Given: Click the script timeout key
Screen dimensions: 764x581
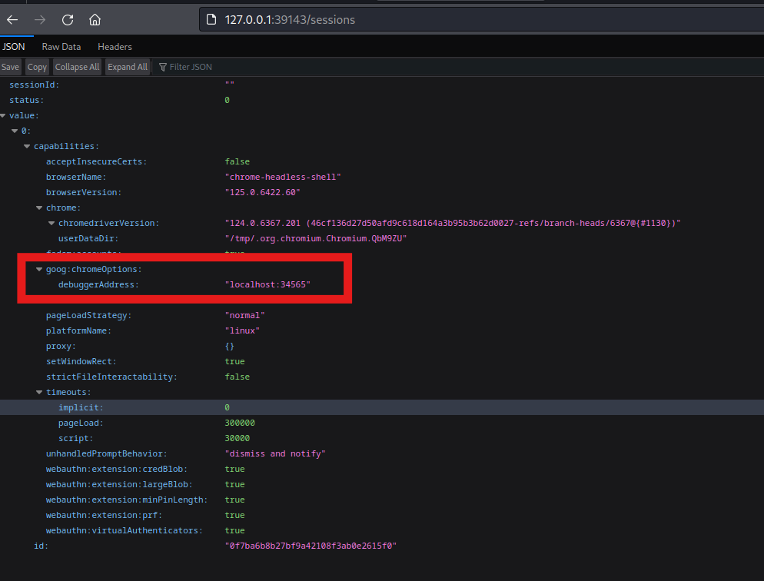Looking at the screenshot, I should point(75,439).
